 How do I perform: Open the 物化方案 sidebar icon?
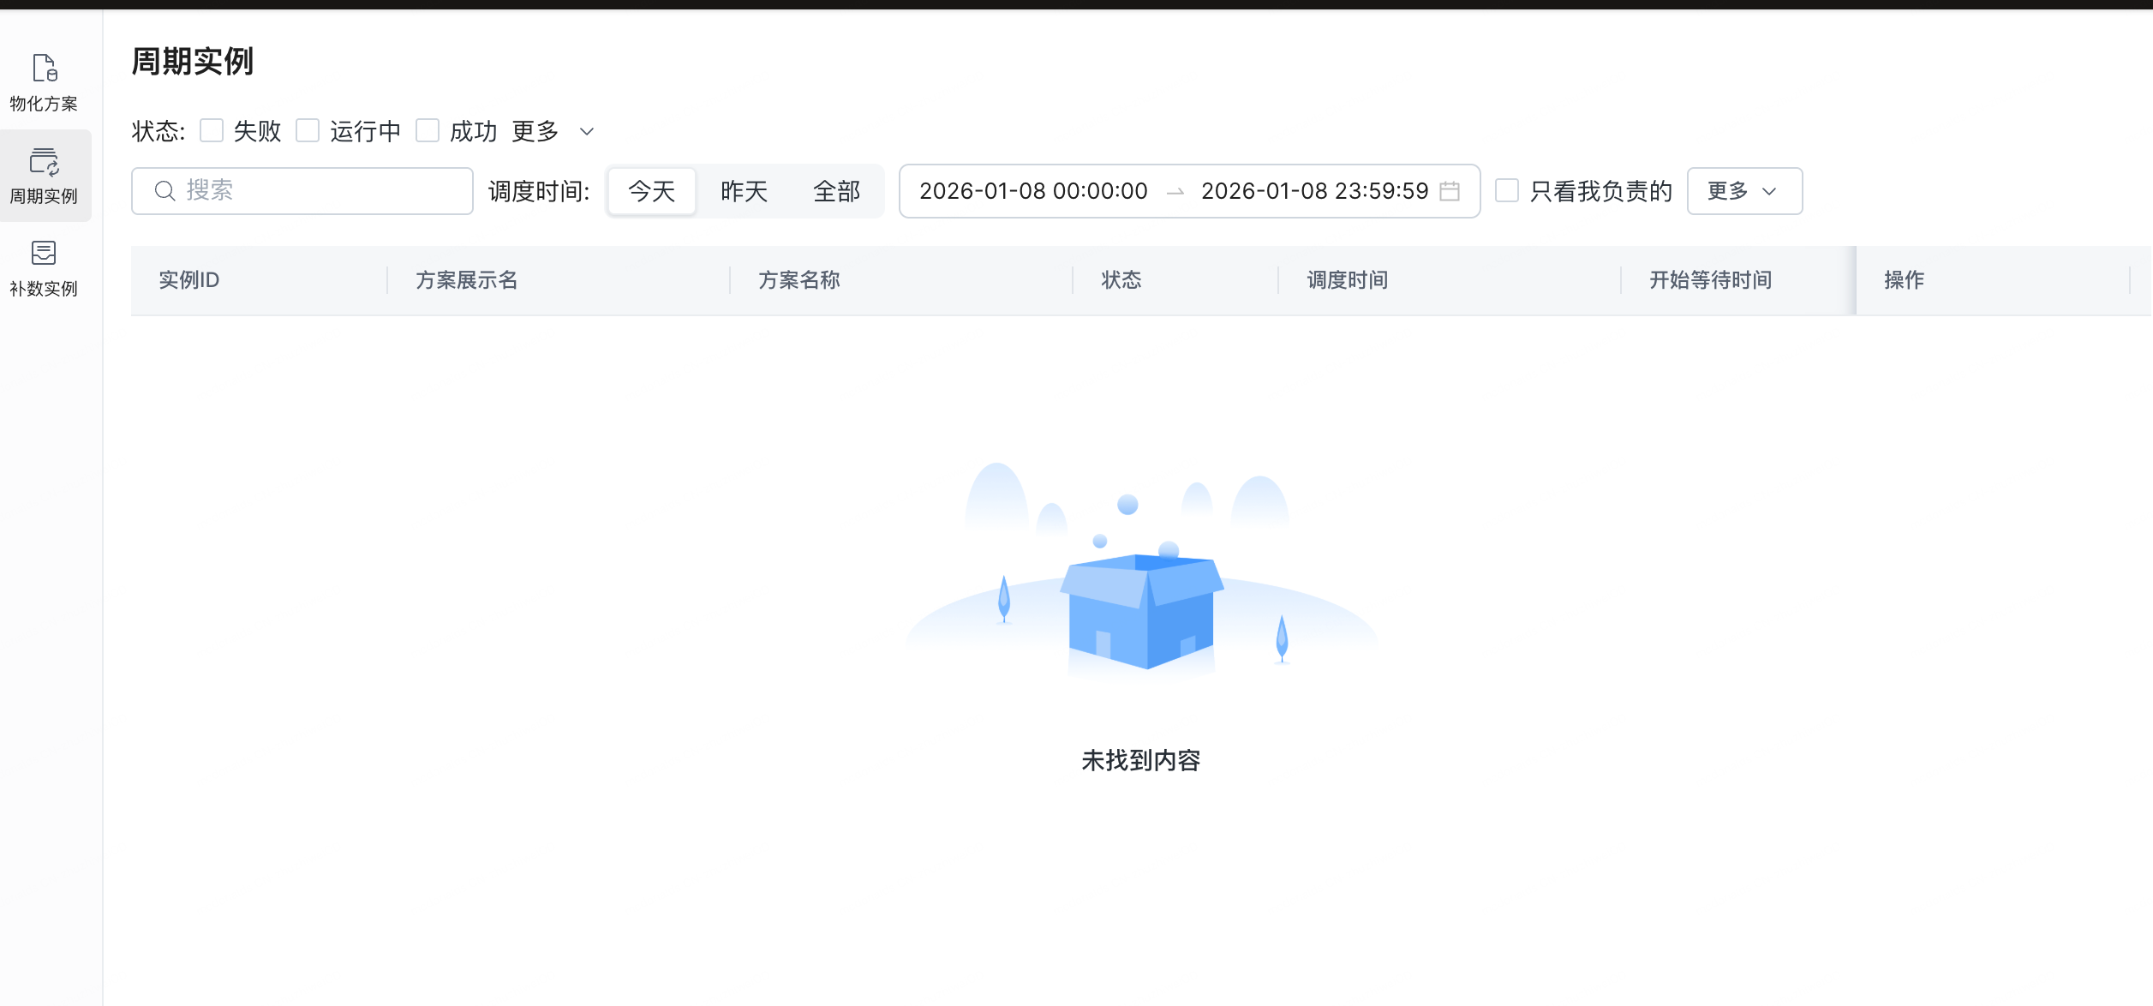pyautogui.click(x=44, y=69)
